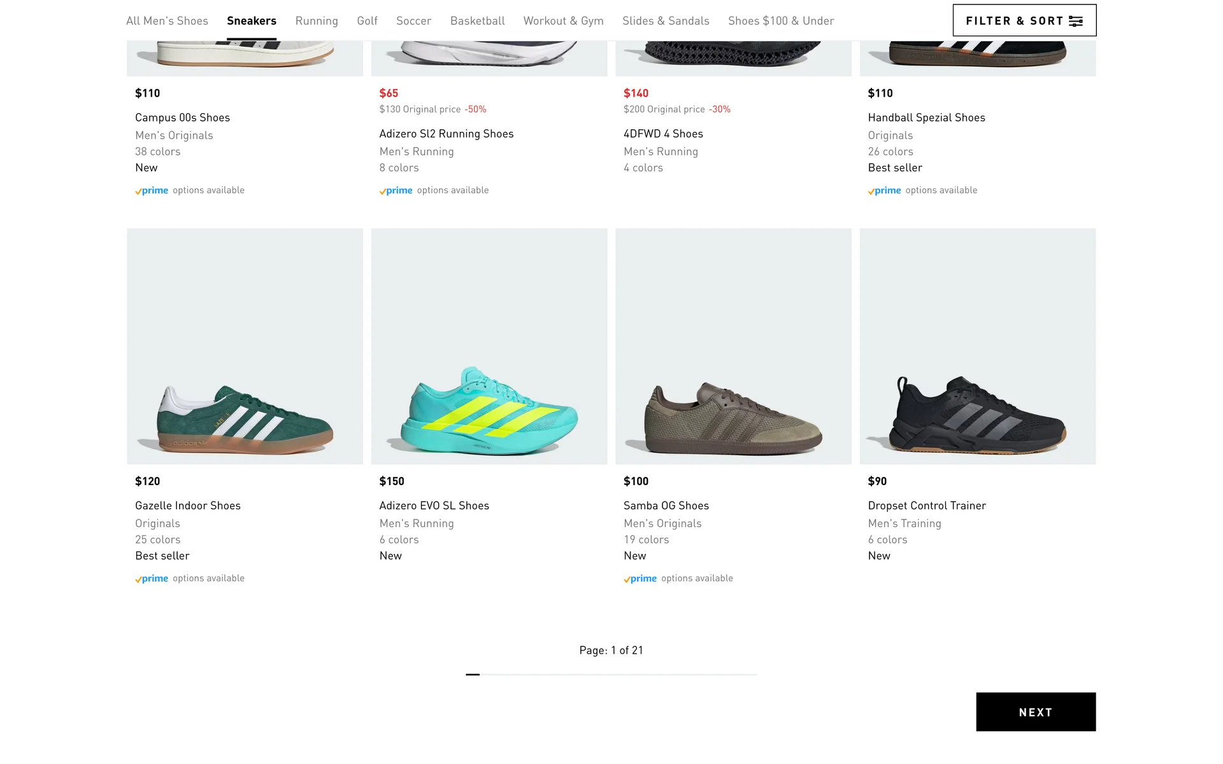View the turquoise Adizero EVO SL image
The width and height of the screenshot is (1223, 764).
[x=489, y=346]
